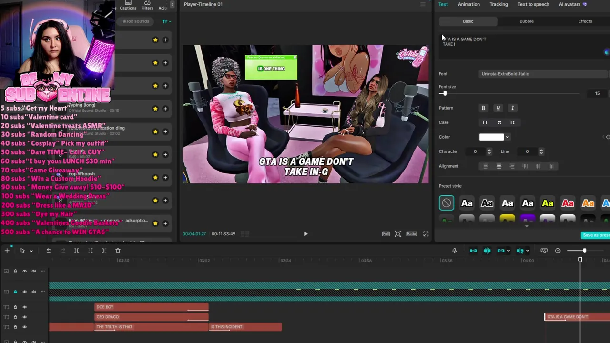
Task: Click the white Color swatch
Action: click(x=491, y=137)
